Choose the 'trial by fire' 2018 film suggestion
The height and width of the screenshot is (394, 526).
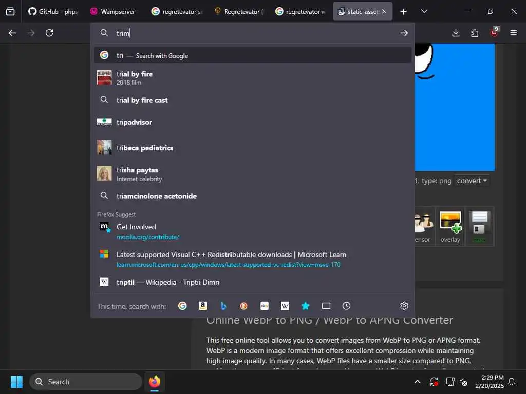tap(253, 78)
